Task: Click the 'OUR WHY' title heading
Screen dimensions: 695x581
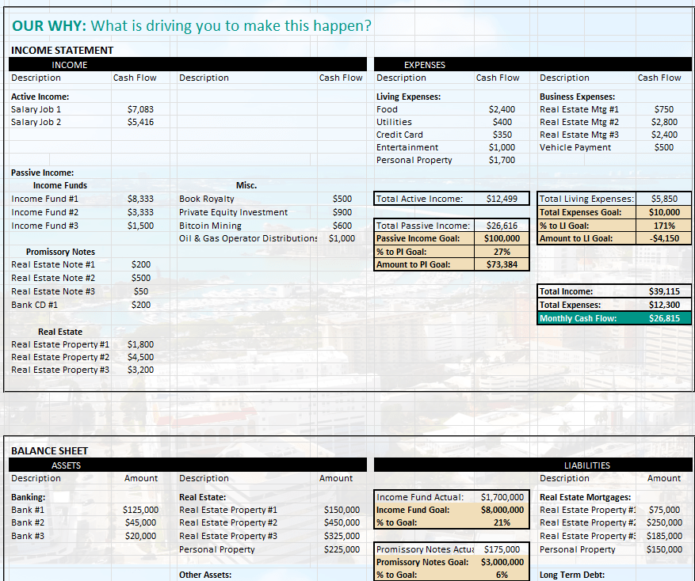Action: [191, 25]
